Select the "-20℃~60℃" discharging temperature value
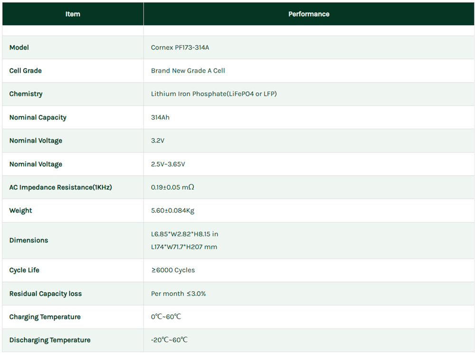Screen dimensions: 475x355 (169, 340)
